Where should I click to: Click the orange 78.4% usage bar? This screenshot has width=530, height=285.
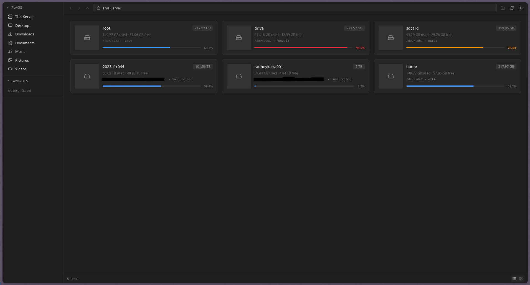coord(455,48)
